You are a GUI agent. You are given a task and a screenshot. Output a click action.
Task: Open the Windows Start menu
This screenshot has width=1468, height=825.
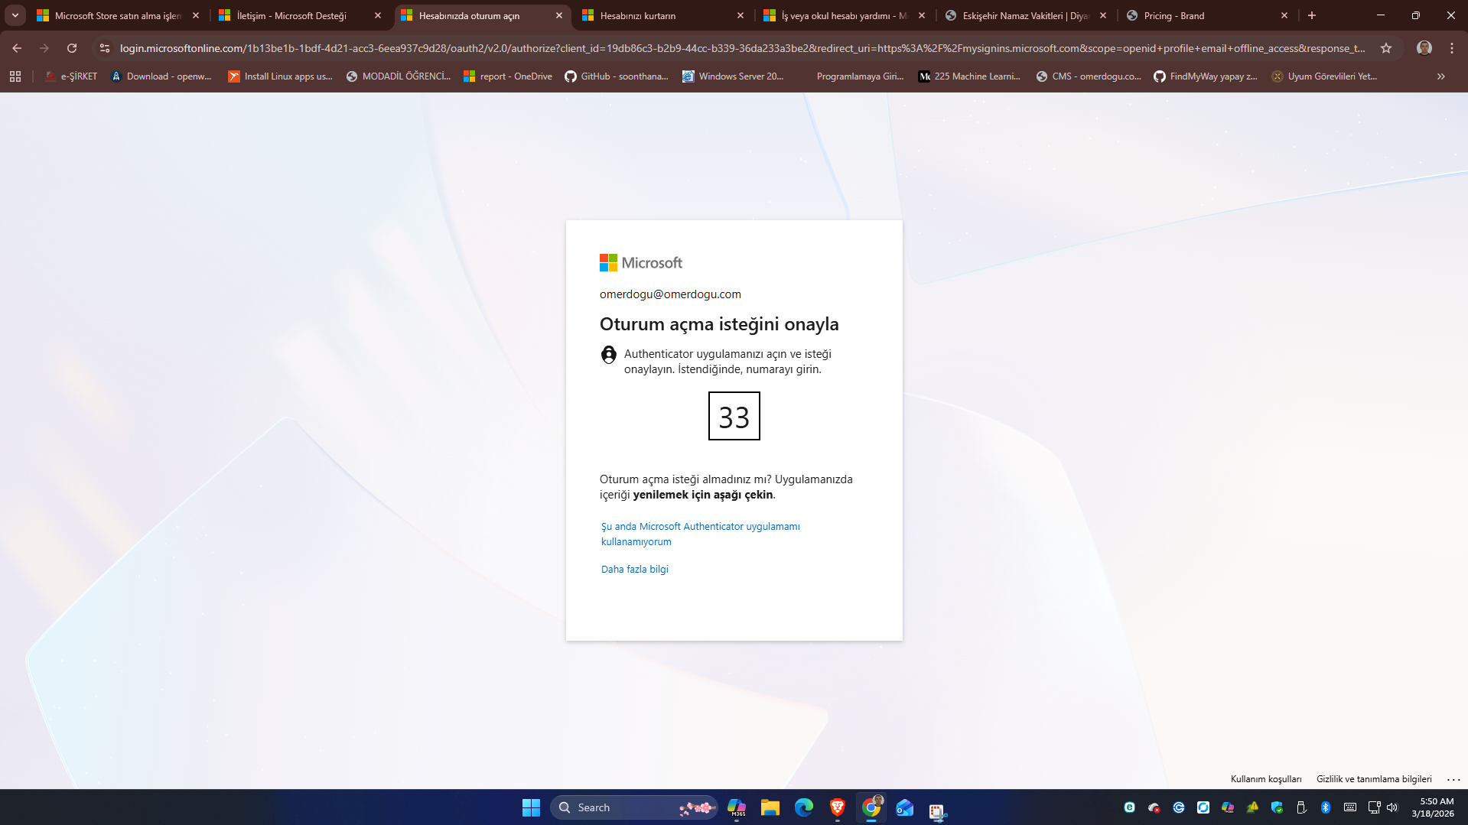[531, 807]
